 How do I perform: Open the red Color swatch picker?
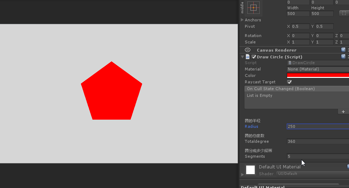click(x=318, y=75)
